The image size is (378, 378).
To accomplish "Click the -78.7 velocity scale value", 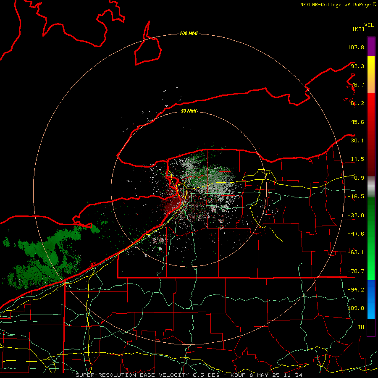I will click(356, 271).
